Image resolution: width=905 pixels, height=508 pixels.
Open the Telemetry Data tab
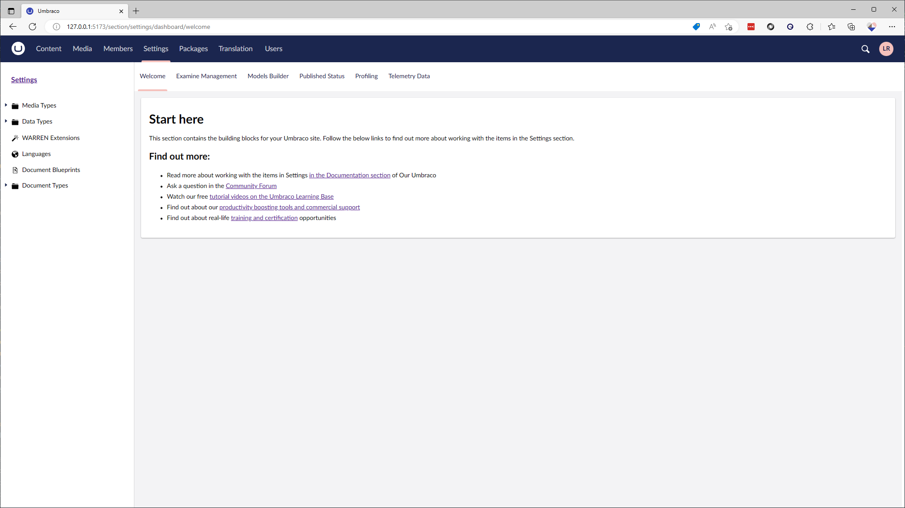(409, 76)
